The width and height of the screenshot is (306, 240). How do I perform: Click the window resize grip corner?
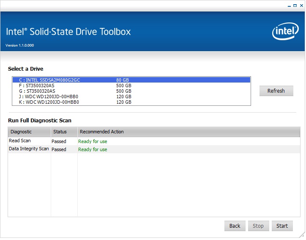(x=302, y=235)
